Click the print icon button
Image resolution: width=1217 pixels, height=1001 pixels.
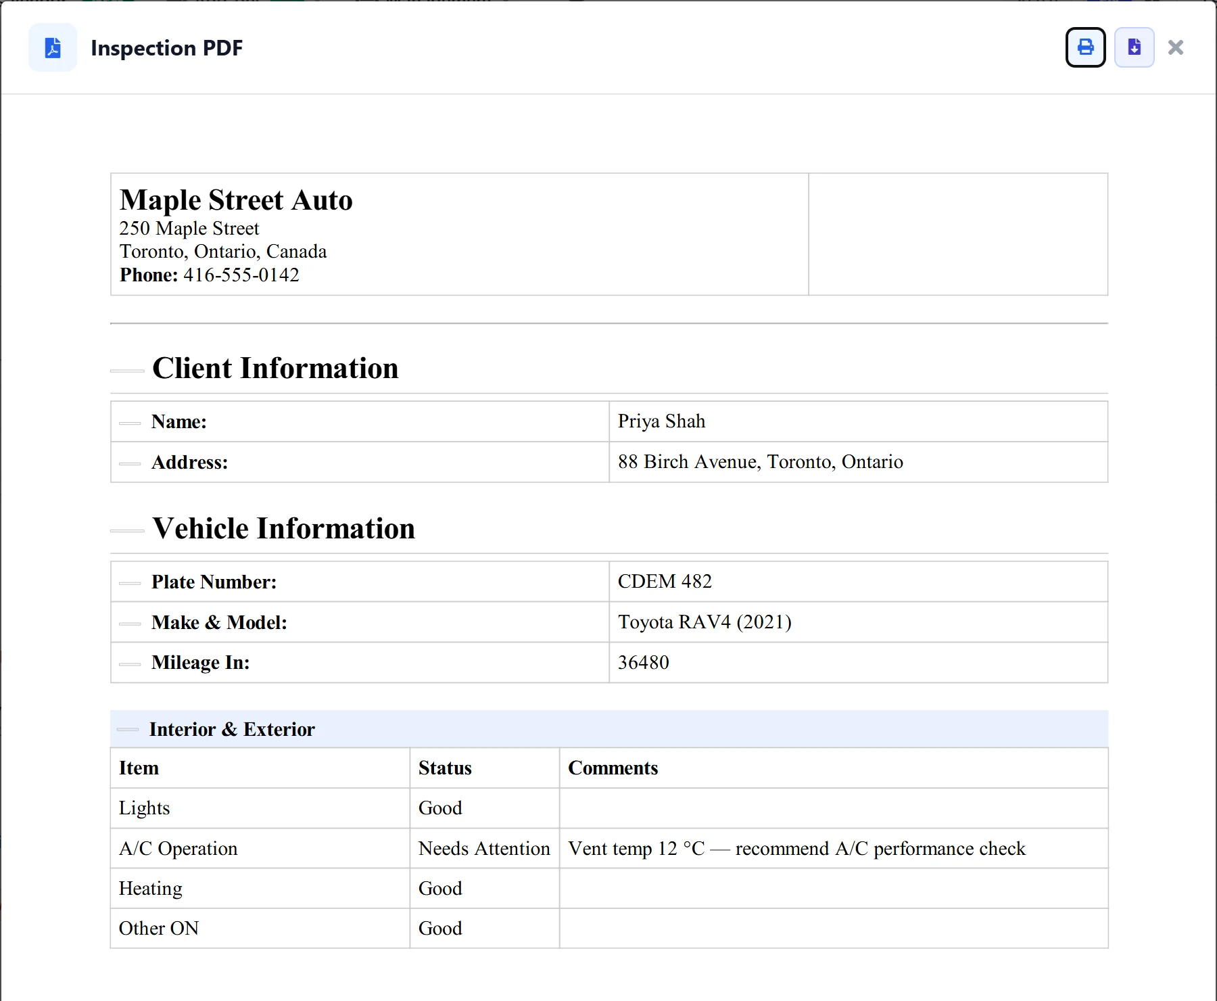1085,47
